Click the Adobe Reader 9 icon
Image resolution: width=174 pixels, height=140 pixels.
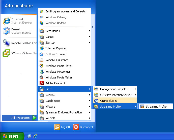(x=42, y=83)
